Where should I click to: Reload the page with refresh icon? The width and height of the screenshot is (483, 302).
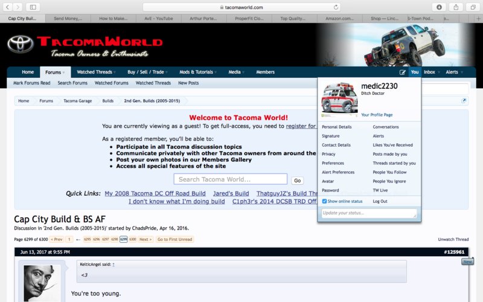tap(336, 7)
